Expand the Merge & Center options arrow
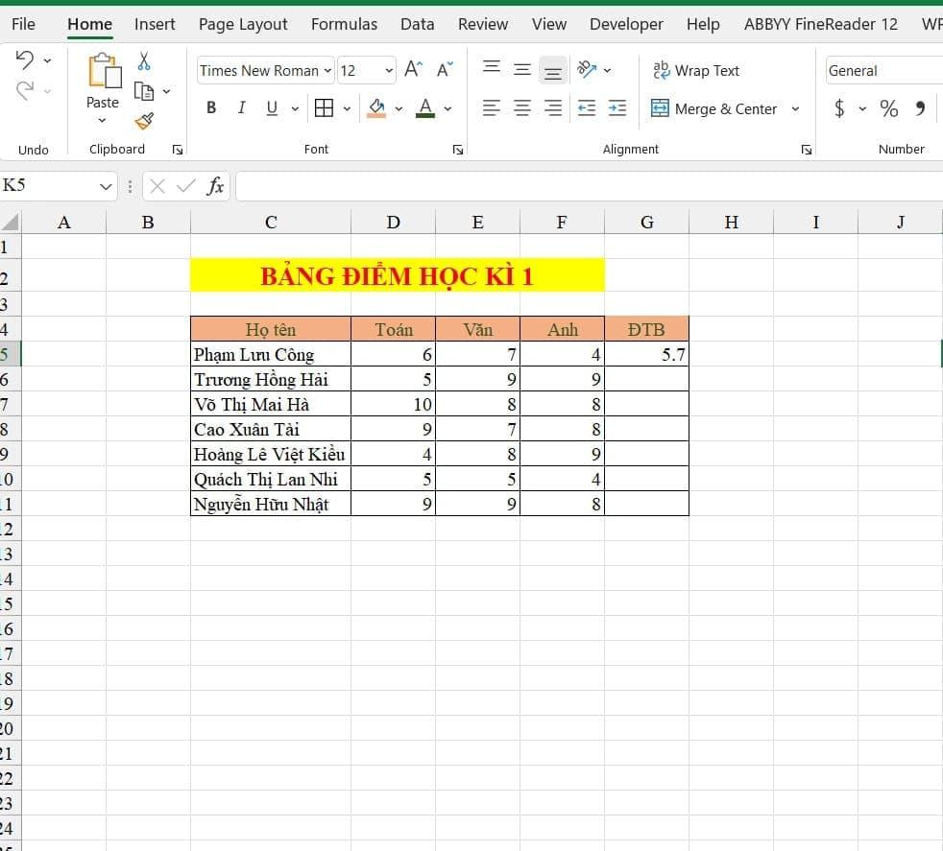 click(x=795, y=108)
